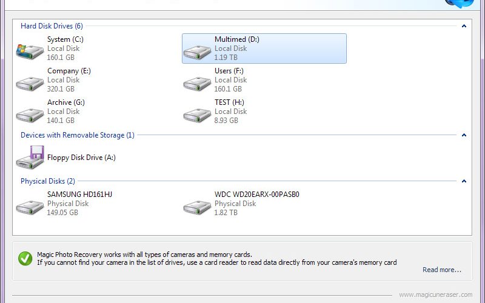Collapse Devices with Removable Storage group

(464, 135)
